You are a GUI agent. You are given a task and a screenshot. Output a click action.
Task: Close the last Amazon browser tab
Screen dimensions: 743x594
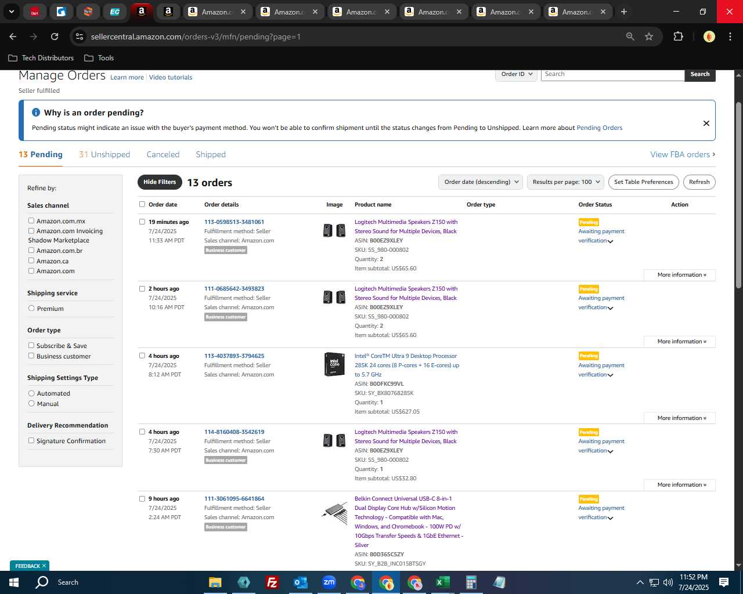click(x=603, y=12)
